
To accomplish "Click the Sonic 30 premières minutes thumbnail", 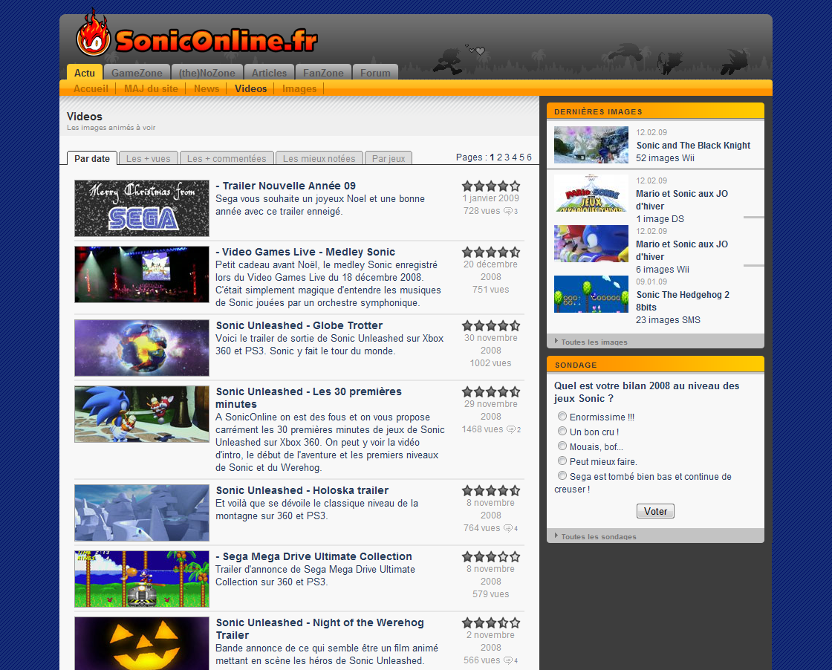I will point(142,414).
